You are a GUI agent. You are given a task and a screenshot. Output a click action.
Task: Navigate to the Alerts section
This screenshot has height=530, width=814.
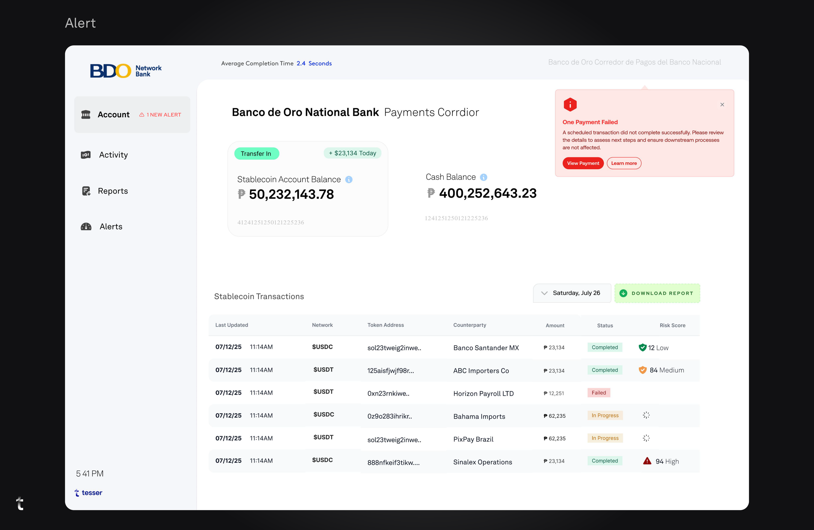pyautogui.click(x=101, y=227)
